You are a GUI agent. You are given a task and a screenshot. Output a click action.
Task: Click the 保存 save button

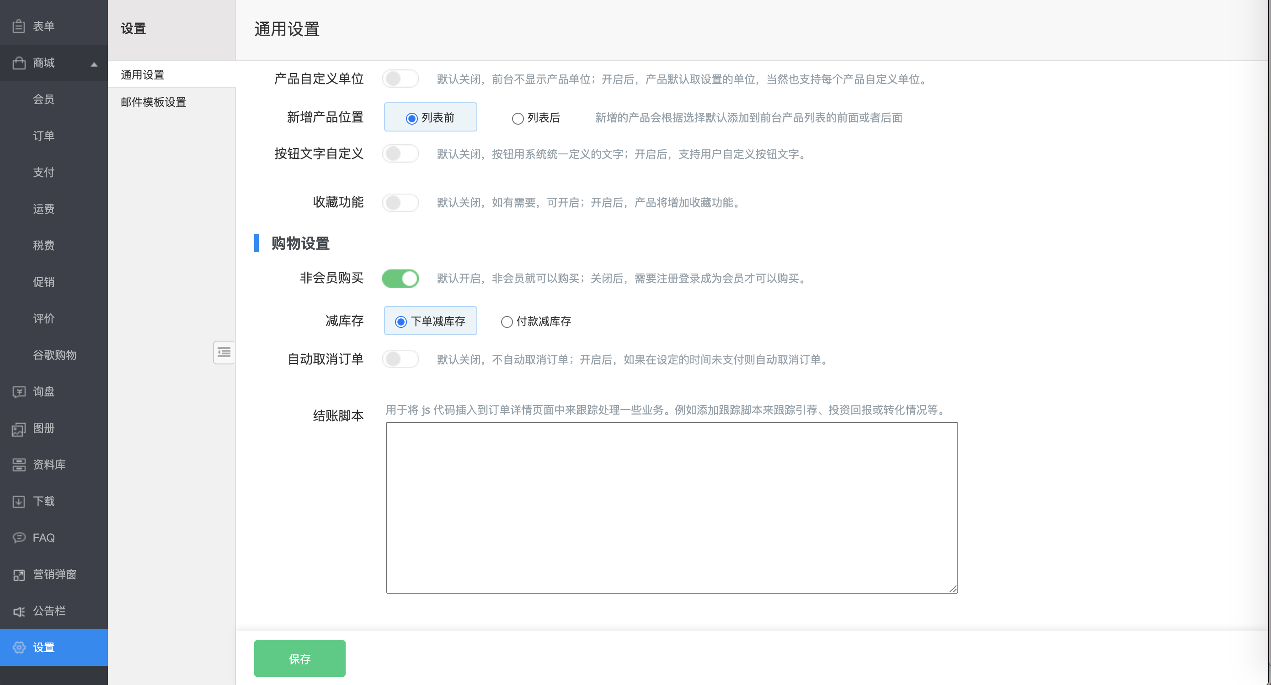(299, 658)
